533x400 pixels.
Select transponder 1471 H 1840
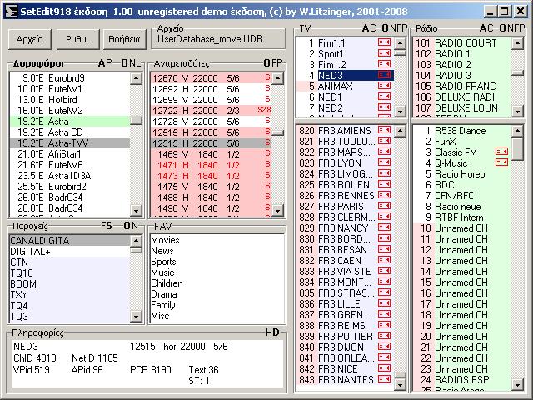[211, 165]
